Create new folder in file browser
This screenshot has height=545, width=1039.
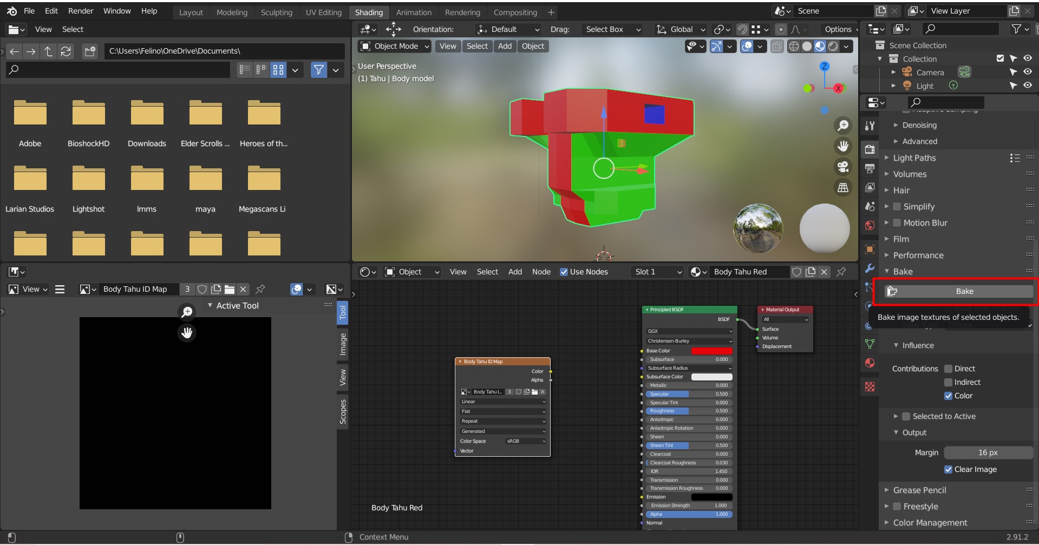pos(90,51)
